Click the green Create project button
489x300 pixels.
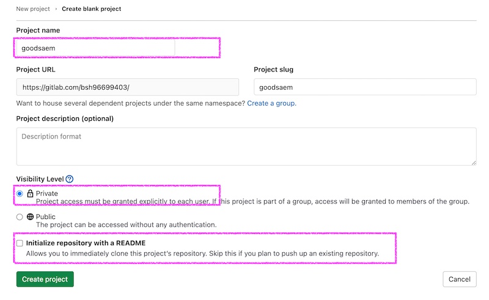45,279
